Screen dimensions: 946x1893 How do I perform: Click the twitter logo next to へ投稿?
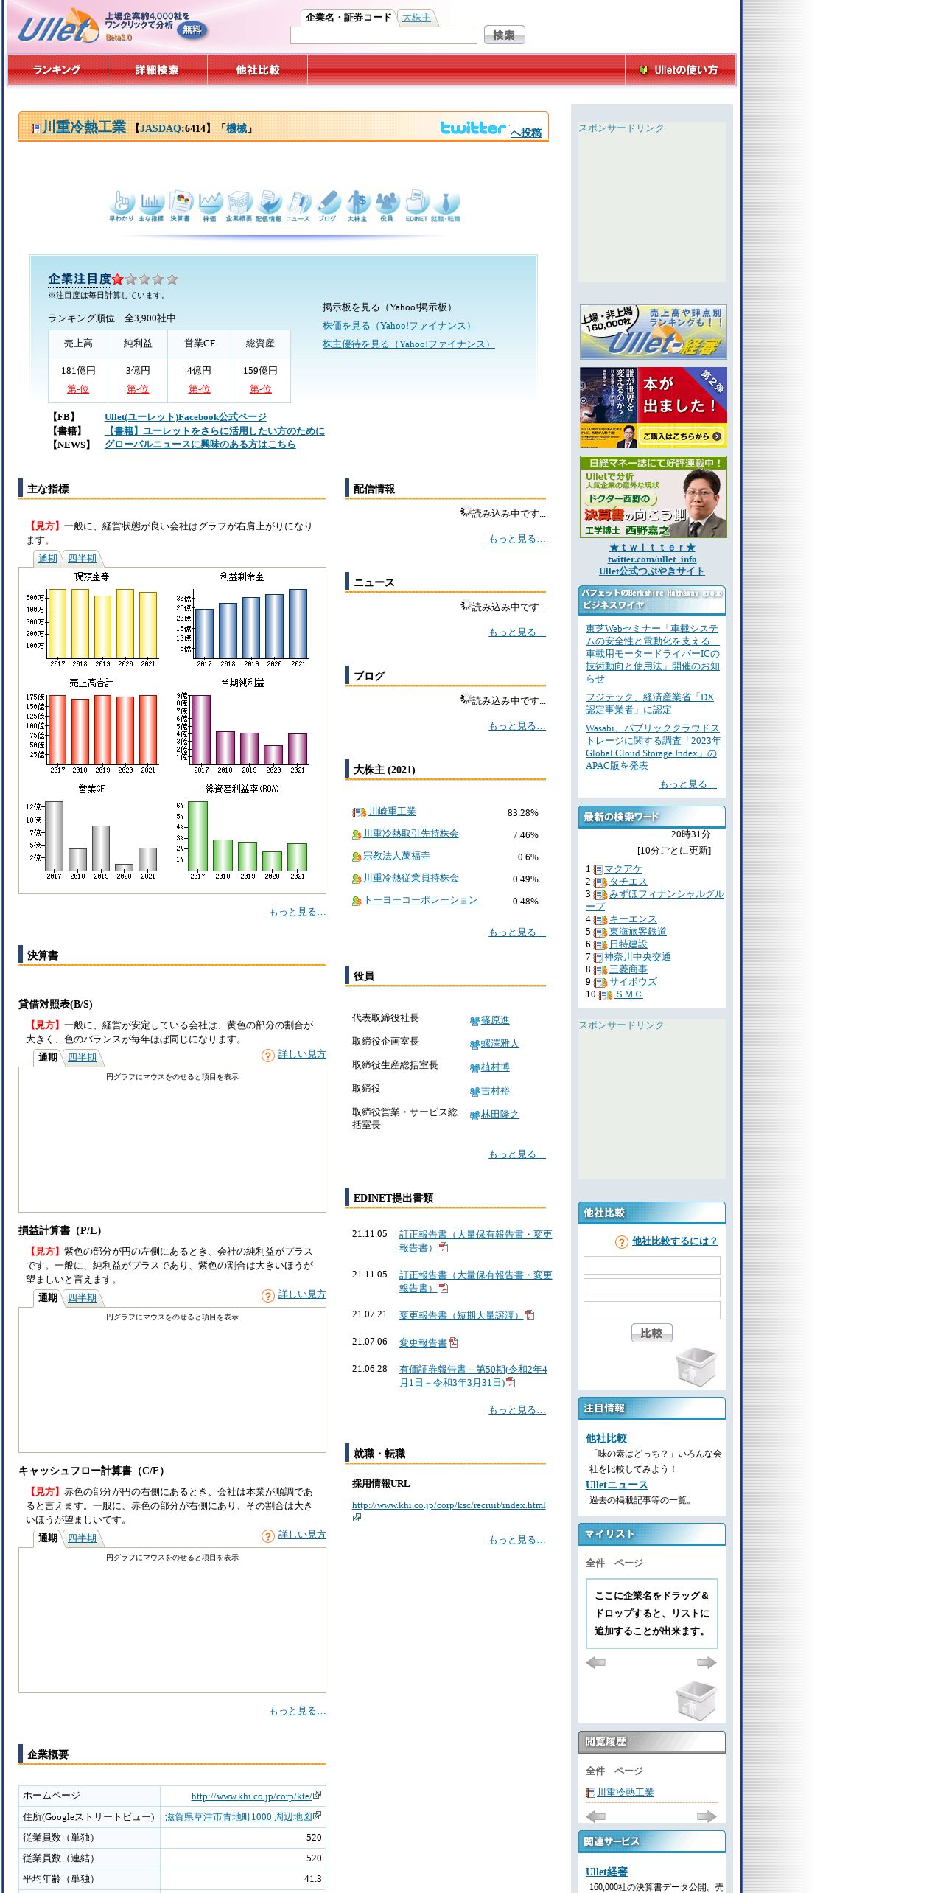(x=473, y=128)
